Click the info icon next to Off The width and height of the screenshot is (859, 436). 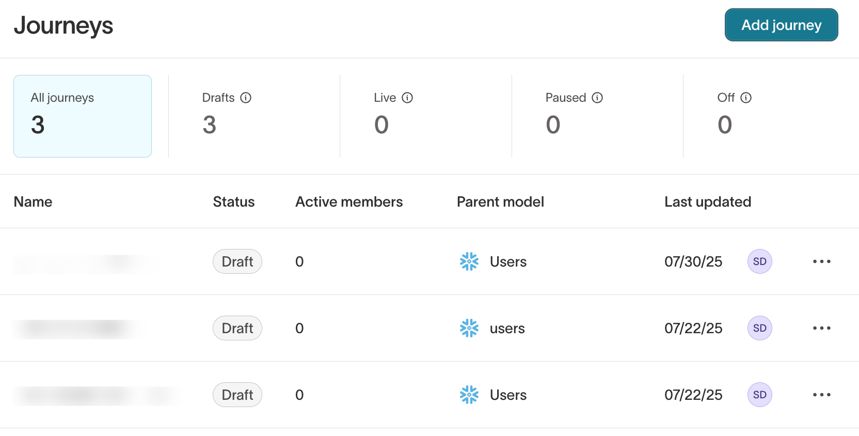pos(746,98)
